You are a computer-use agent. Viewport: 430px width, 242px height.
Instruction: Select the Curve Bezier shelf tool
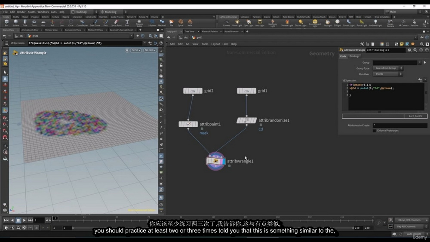(x=82, y=23)
